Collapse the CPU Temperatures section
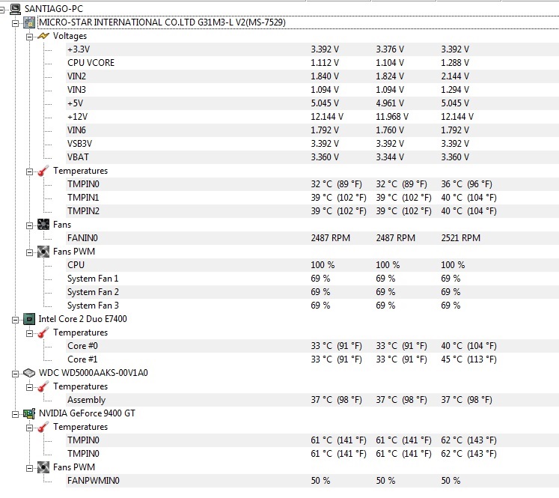 [x=30, y=333]
